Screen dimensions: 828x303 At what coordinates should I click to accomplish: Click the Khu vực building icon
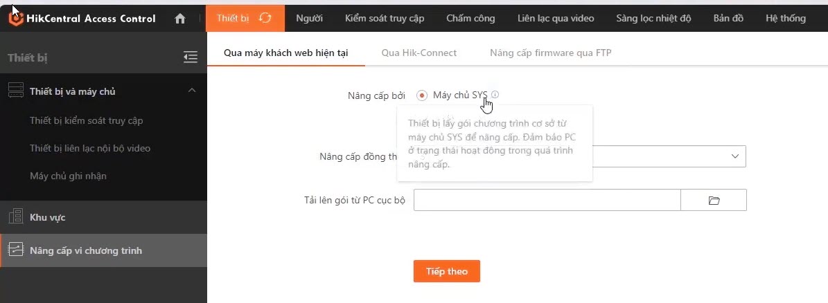[x=15, y=217]
